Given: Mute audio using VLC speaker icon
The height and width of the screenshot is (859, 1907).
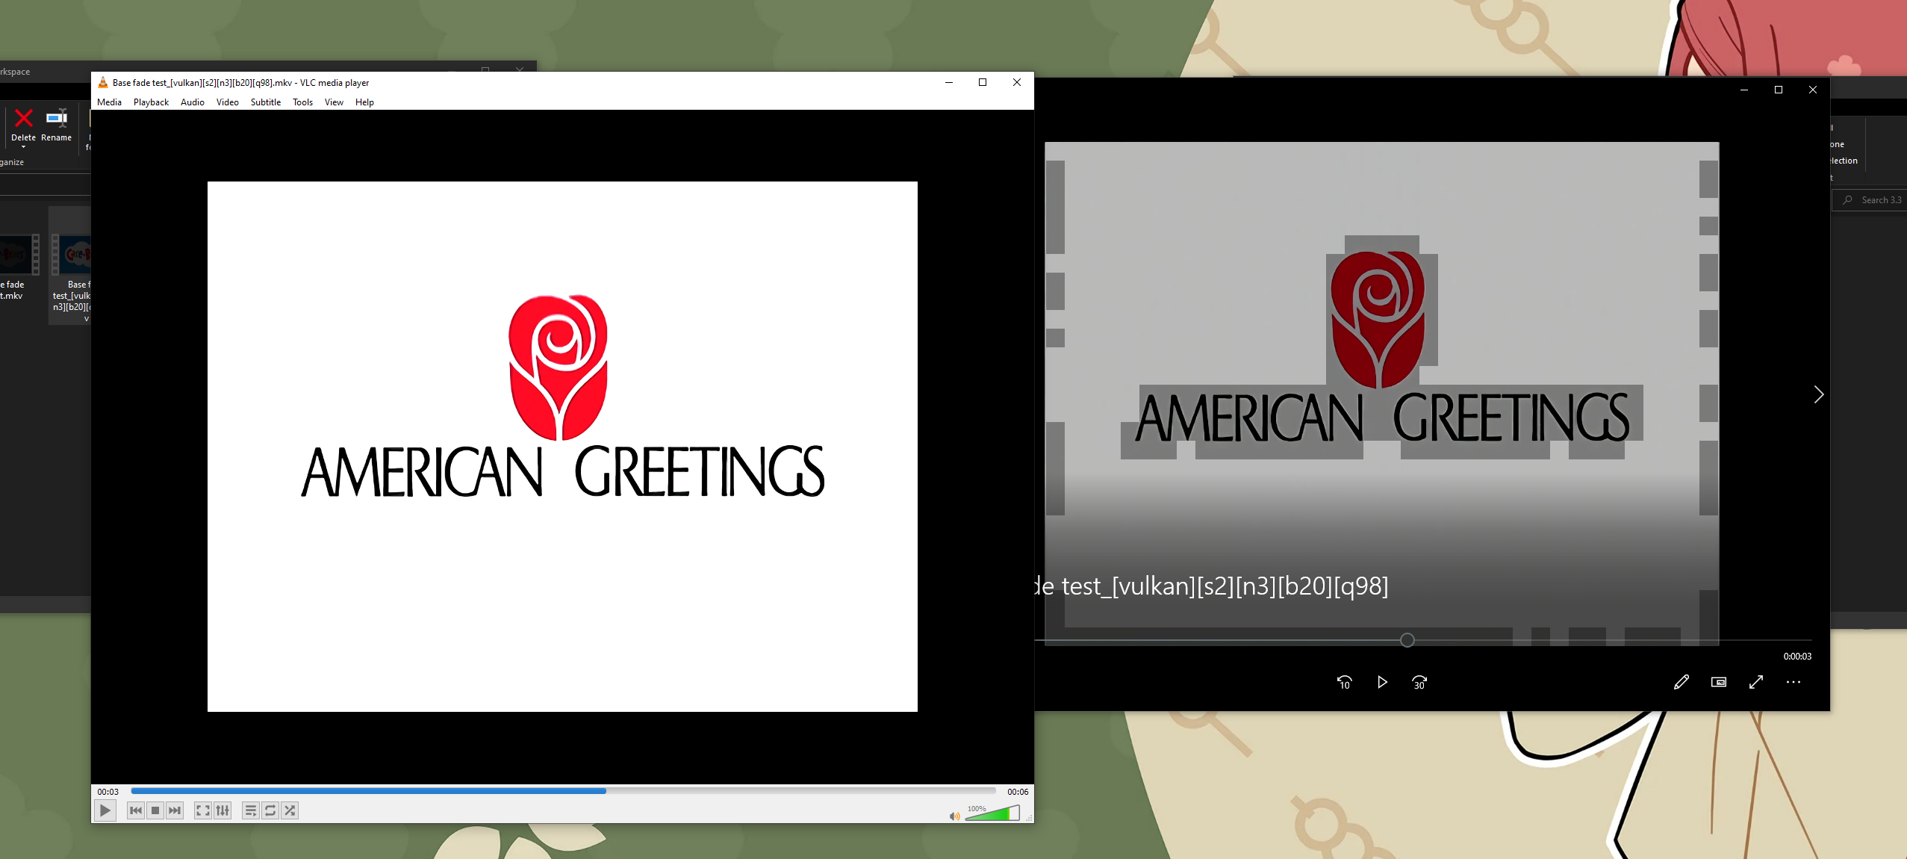Looking at the screenshot, I should [x=954, y=816].
